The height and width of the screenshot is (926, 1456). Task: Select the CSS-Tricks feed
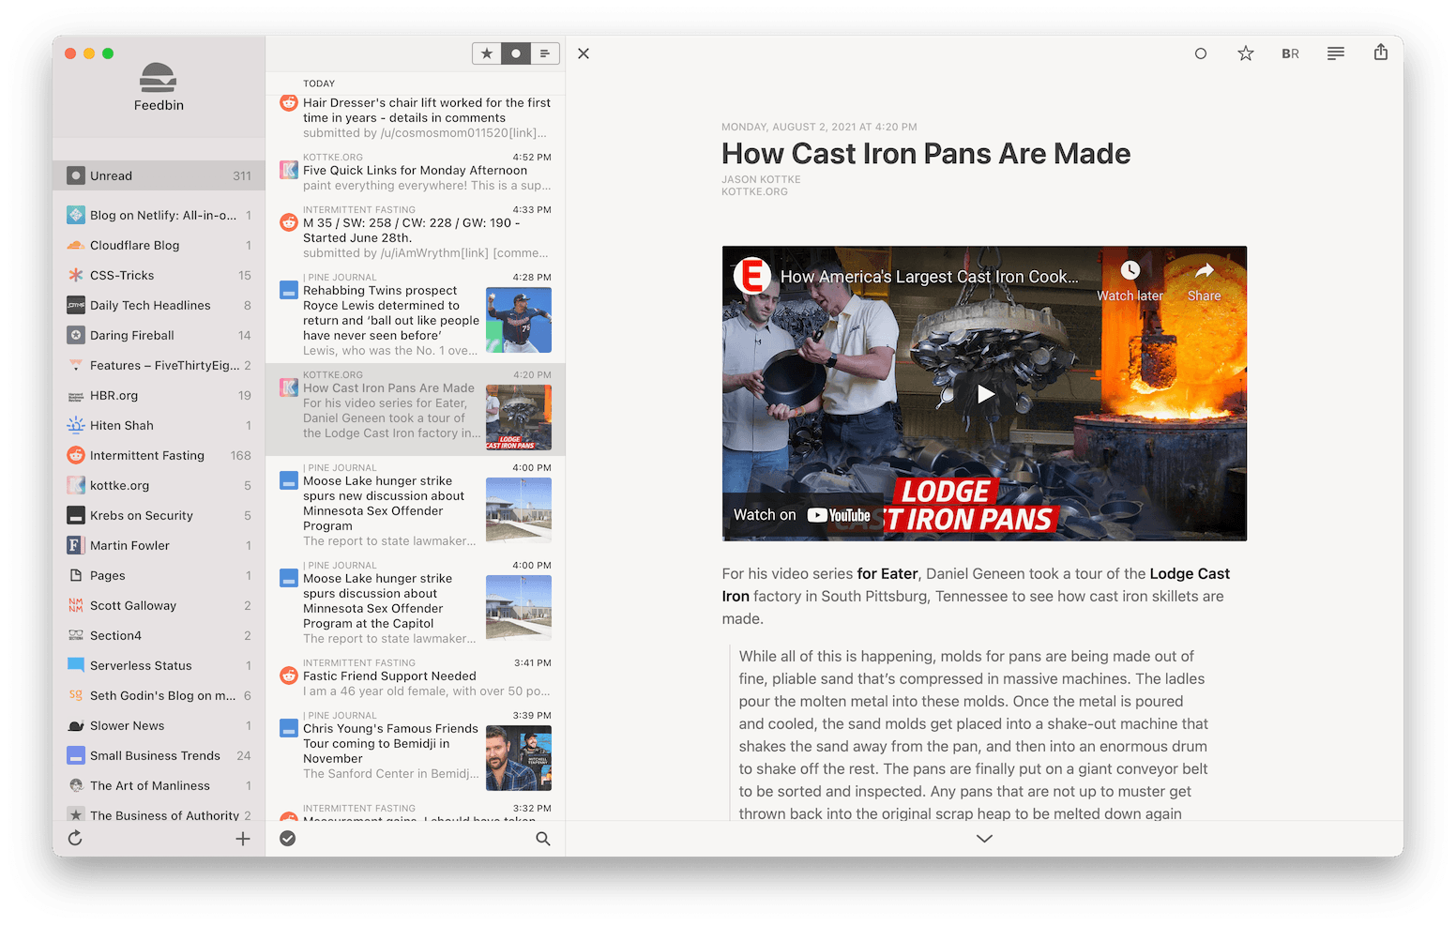point(159,275)
